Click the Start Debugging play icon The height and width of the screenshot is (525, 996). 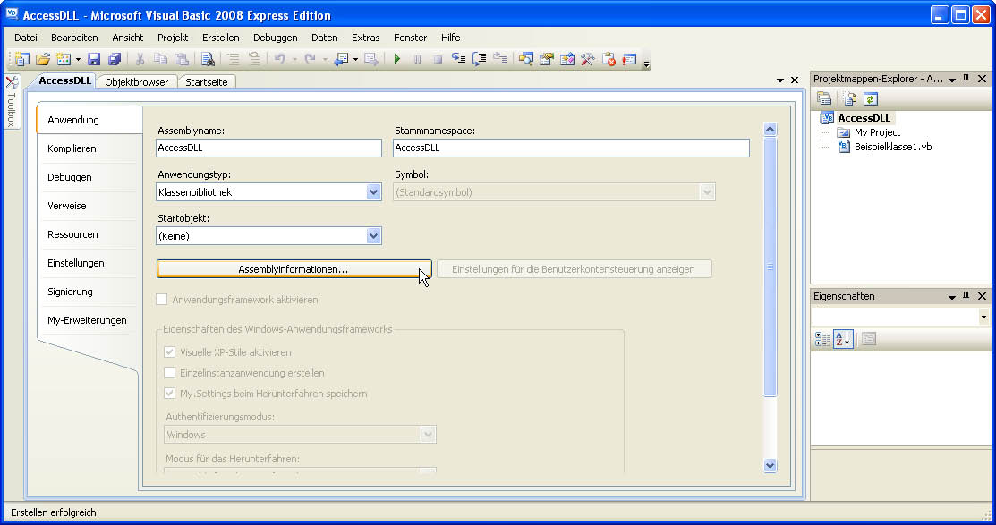tap(396, 60)
